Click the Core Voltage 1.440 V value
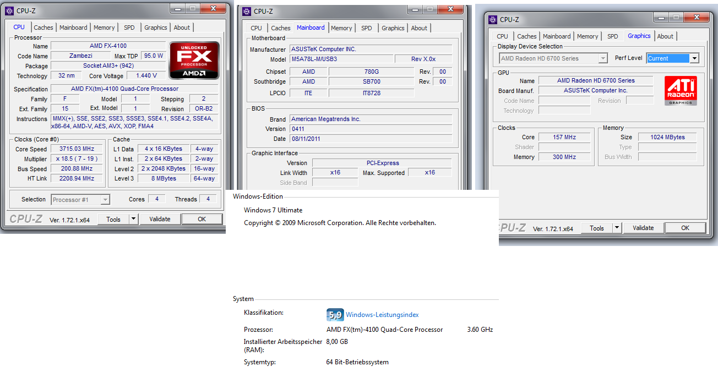Image resolution: width=718 pixels, height=372 pixels. click(146, 75)
